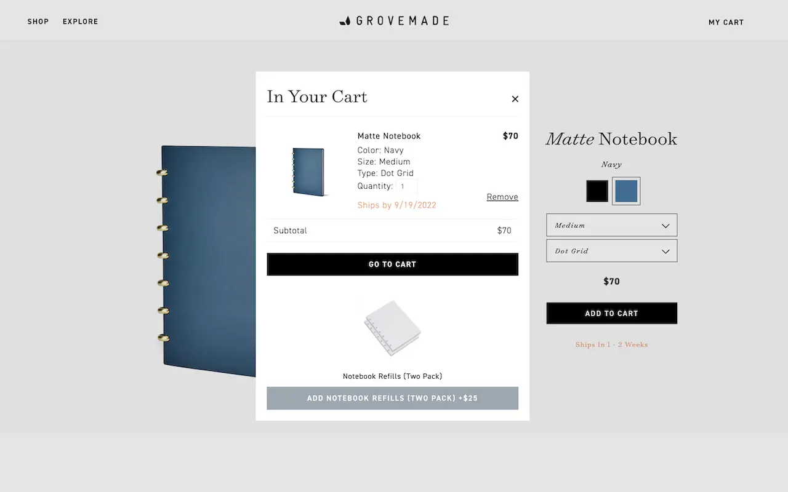Click the Notebook Refills product image
Viewport: 788px width, 492px height.
392,327
